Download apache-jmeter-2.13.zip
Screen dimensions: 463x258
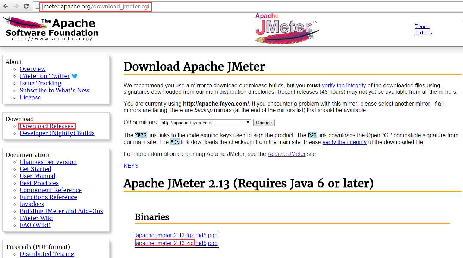coord(165,243)
